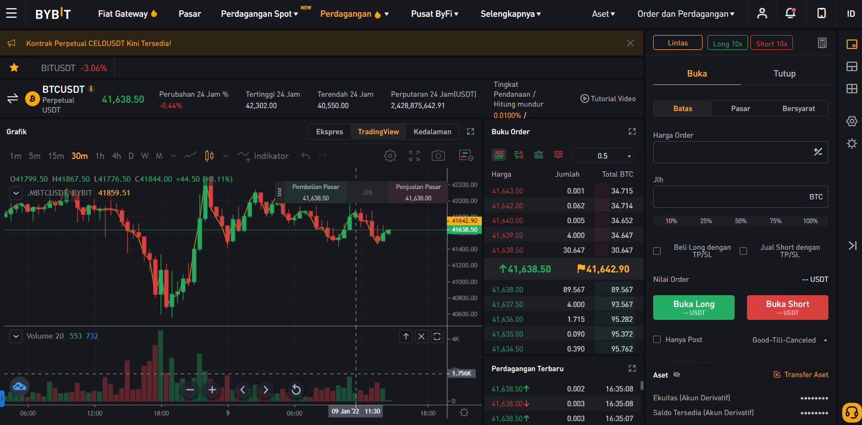This screenshot has width=862, height=425.
Task: Switch theme with the sun icon
Action: [852, 144]
